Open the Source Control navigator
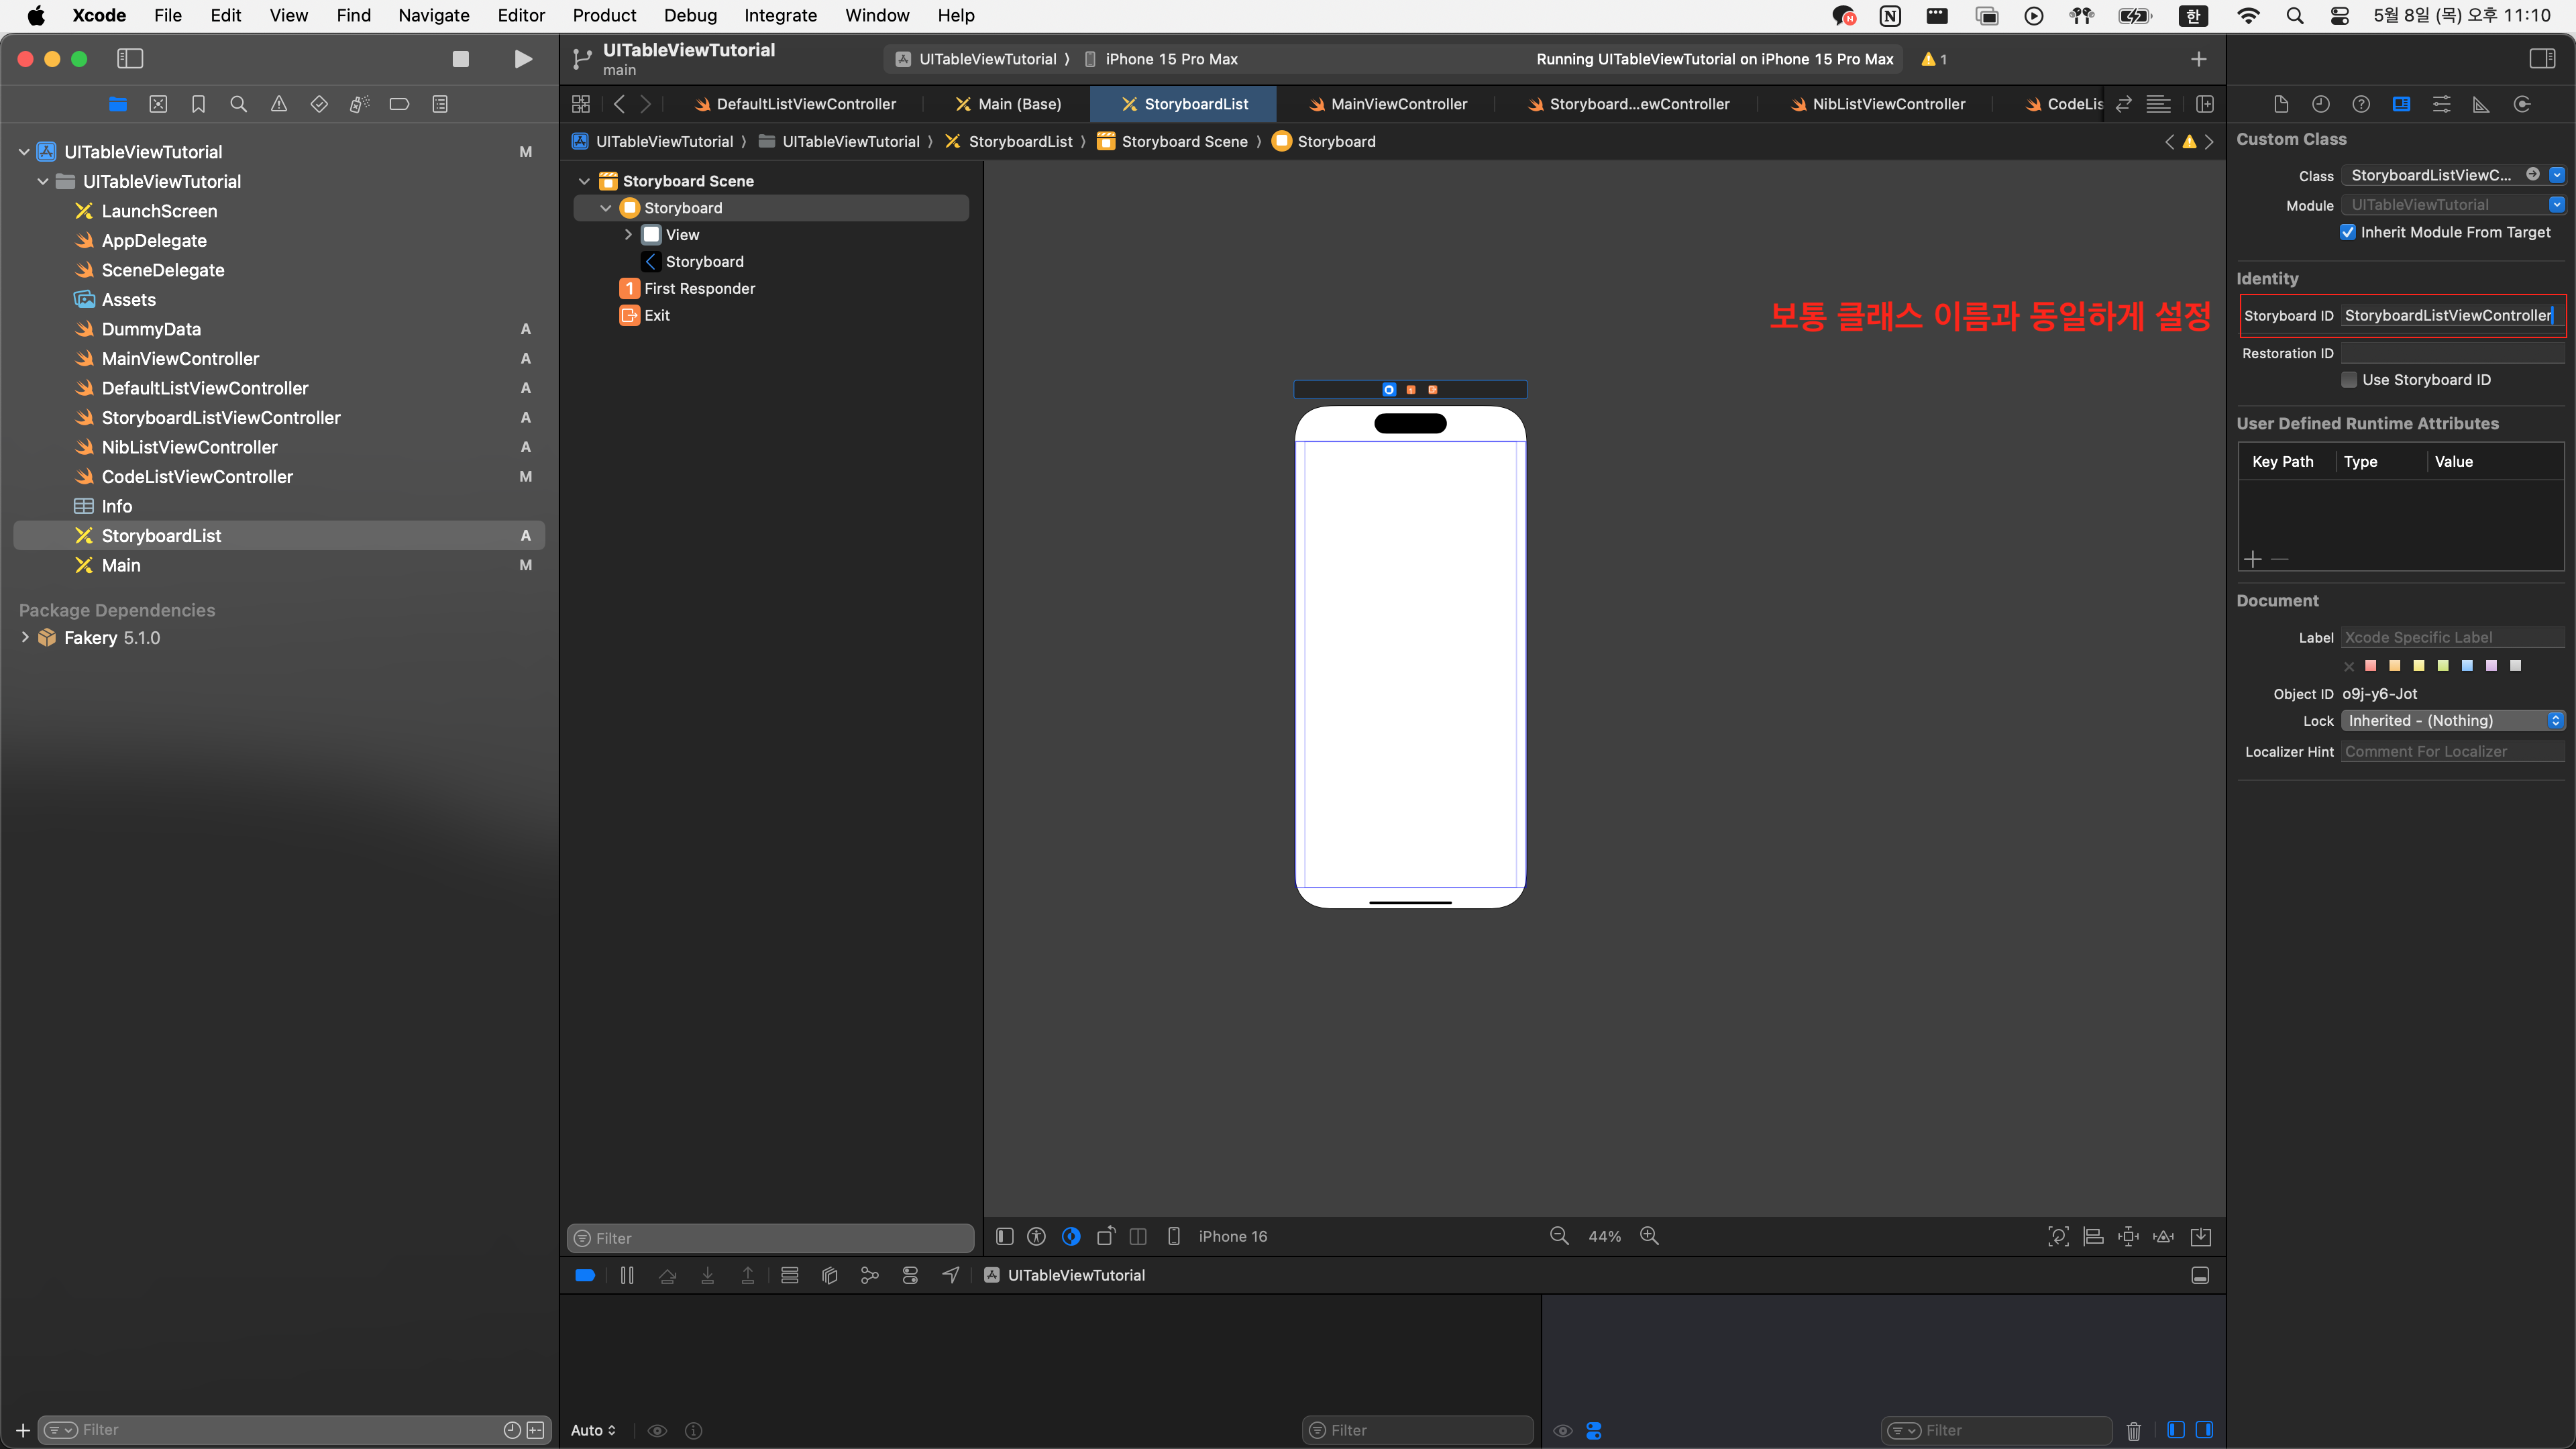 click(x=158, y=104)
